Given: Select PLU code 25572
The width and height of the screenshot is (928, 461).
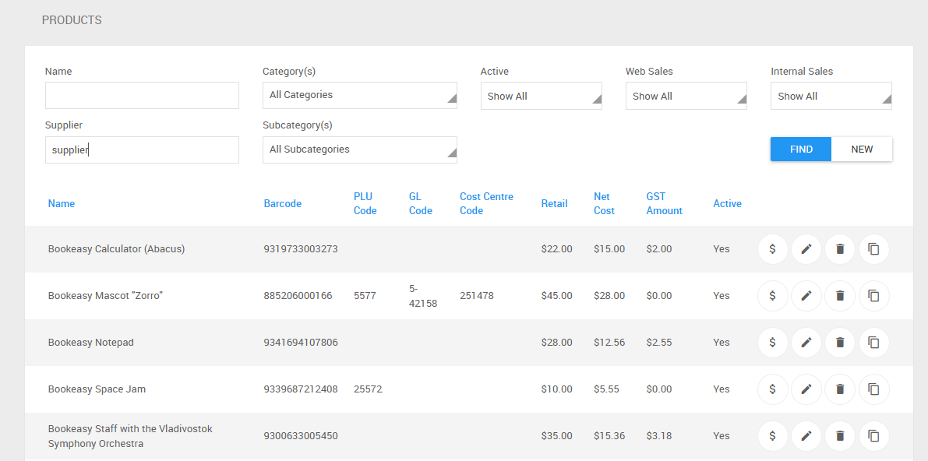Looking at the screenshot, I should coord(368,389).
